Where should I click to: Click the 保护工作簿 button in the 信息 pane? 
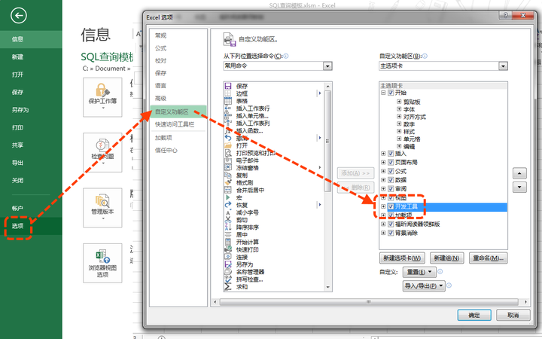(102, 97)
